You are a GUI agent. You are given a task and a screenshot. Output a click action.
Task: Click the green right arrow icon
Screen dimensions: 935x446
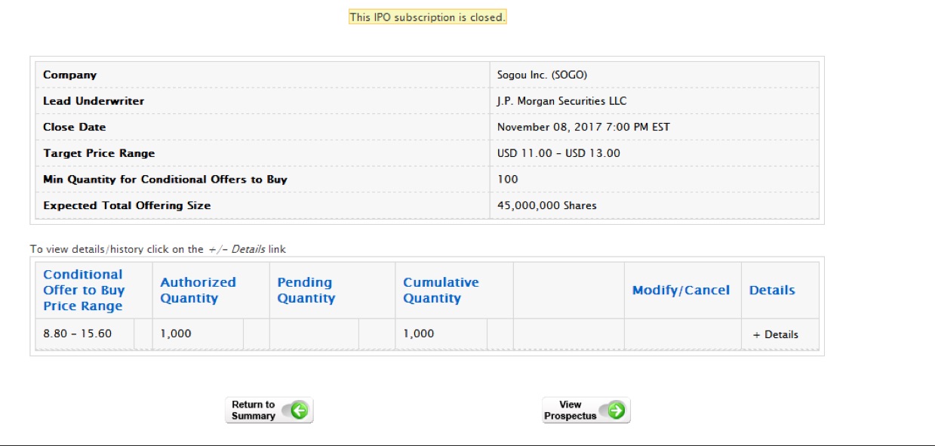point(617,411)
